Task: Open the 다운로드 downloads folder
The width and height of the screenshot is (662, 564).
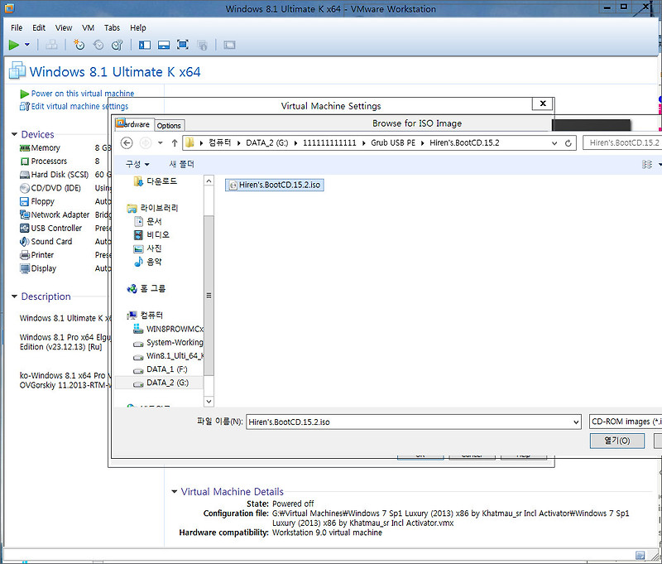Action: (156, 181)
